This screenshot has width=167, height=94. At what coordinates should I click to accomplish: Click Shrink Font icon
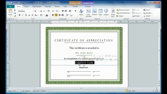(44, 11)
